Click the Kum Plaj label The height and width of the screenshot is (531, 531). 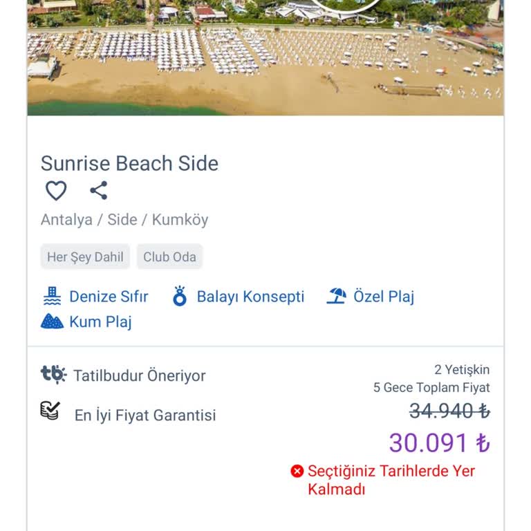pos(100,322)
